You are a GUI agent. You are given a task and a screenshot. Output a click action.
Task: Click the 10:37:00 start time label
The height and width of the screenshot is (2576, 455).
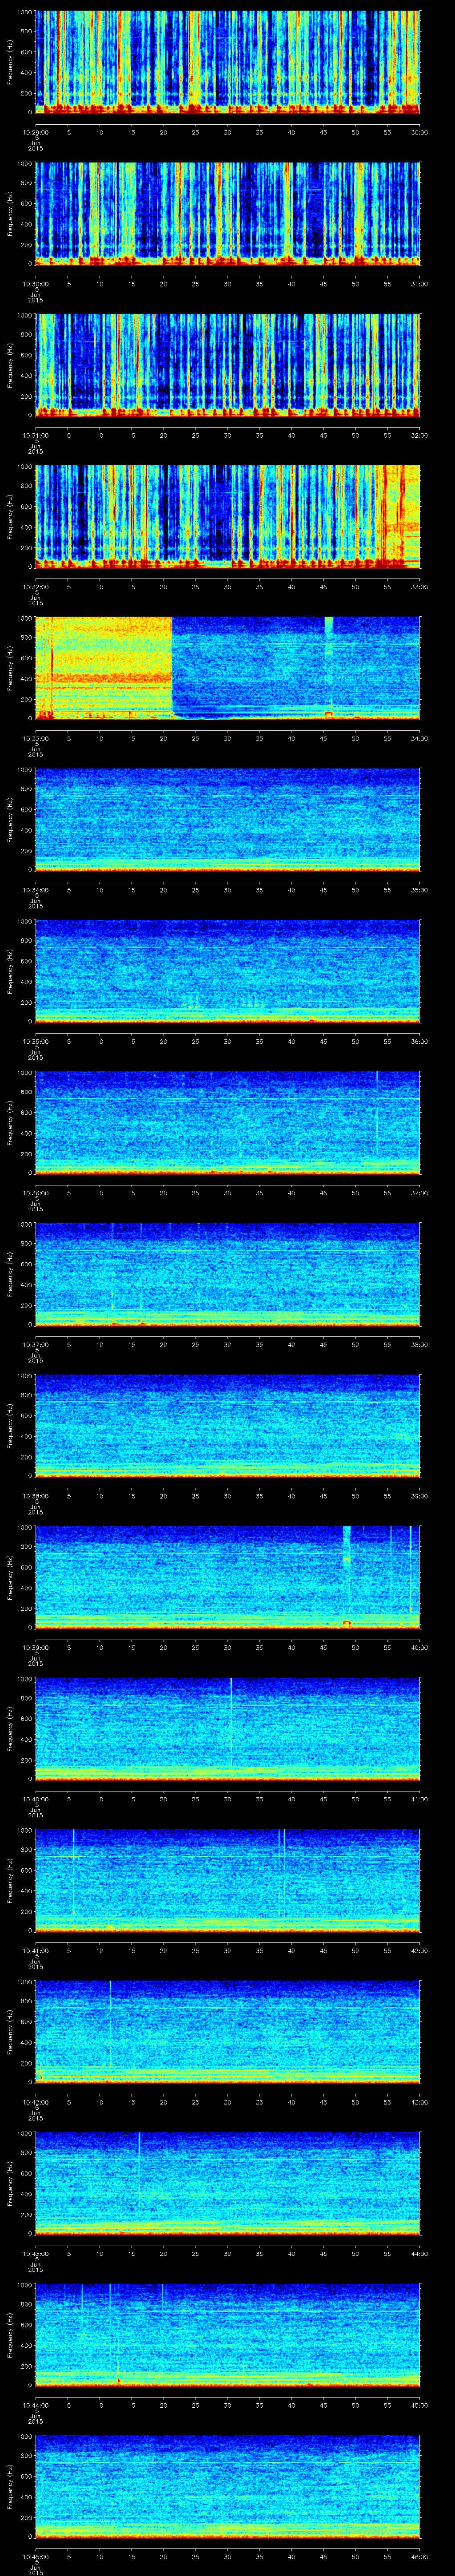tap(36, 1344)
